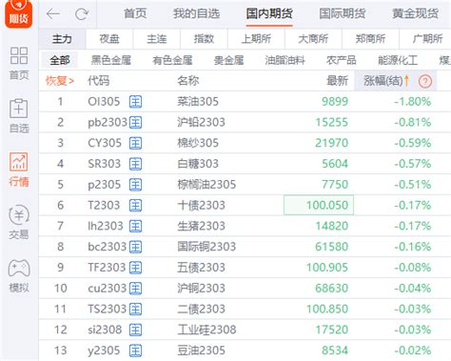Click the 最新 column header
This screenshot has height=361, width=451.
(338, 81)
